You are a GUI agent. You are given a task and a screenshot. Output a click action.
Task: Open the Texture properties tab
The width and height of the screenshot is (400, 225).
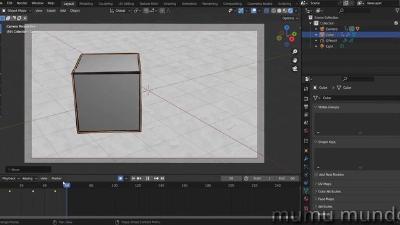click(x=306, y=208)
